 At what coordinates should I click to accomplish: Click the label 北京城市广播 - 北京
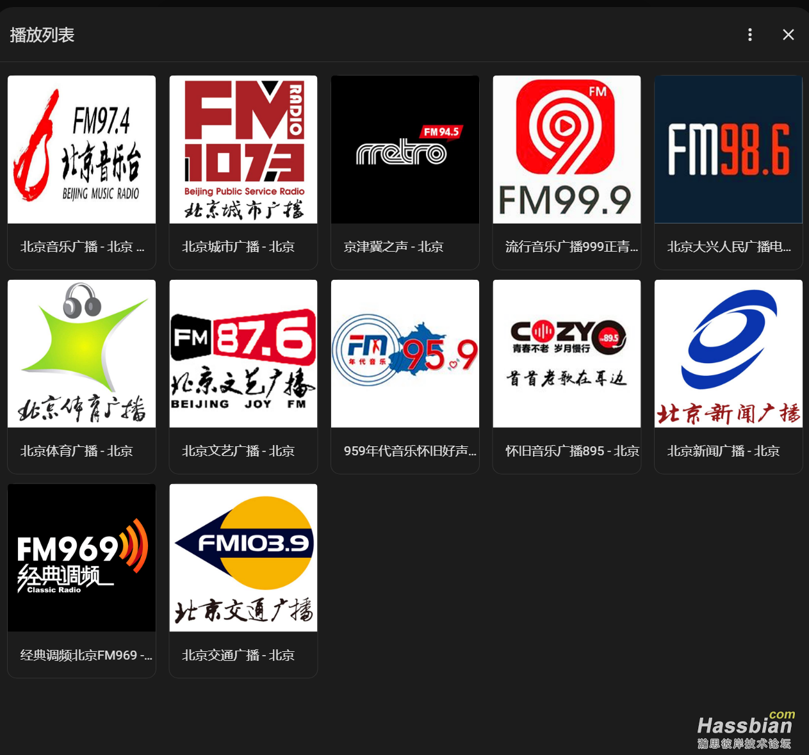click(x=238, y=247)
